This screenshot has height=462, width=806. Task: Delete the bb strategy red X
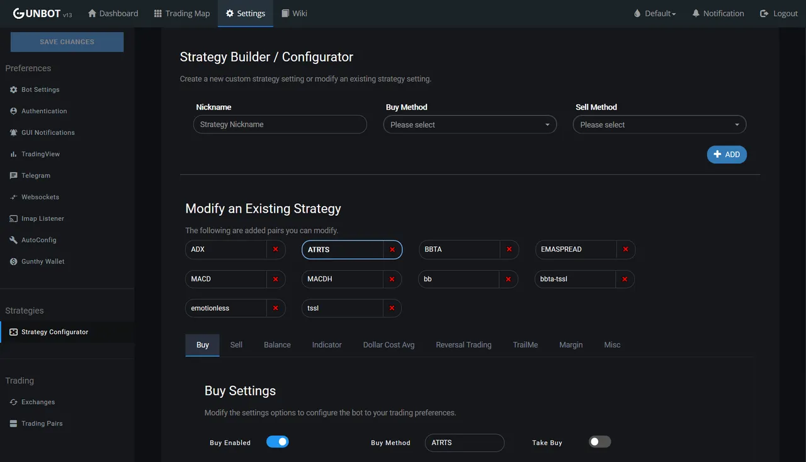point(508,279)
